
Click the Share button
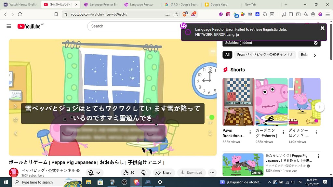[163, 173]
